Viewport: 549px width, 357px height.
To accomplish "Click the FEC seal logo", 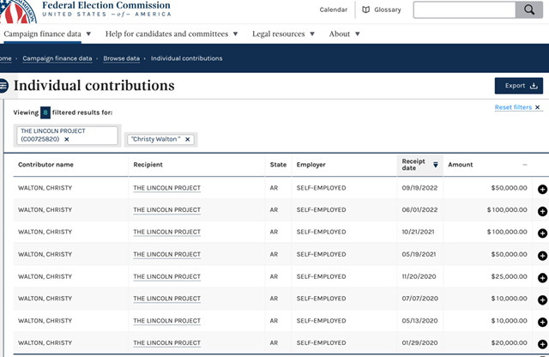I will pos(17,11).
